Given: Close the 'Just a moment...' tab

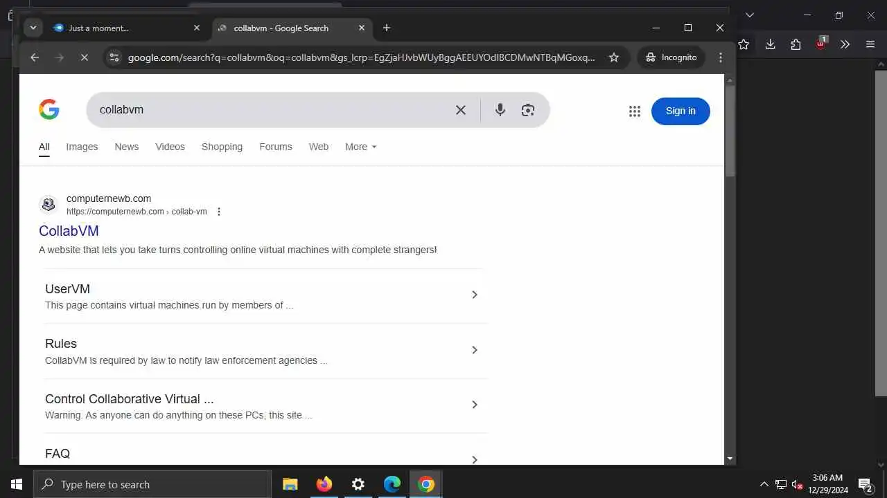Looking at the screenshot, I should click(197, 28).
